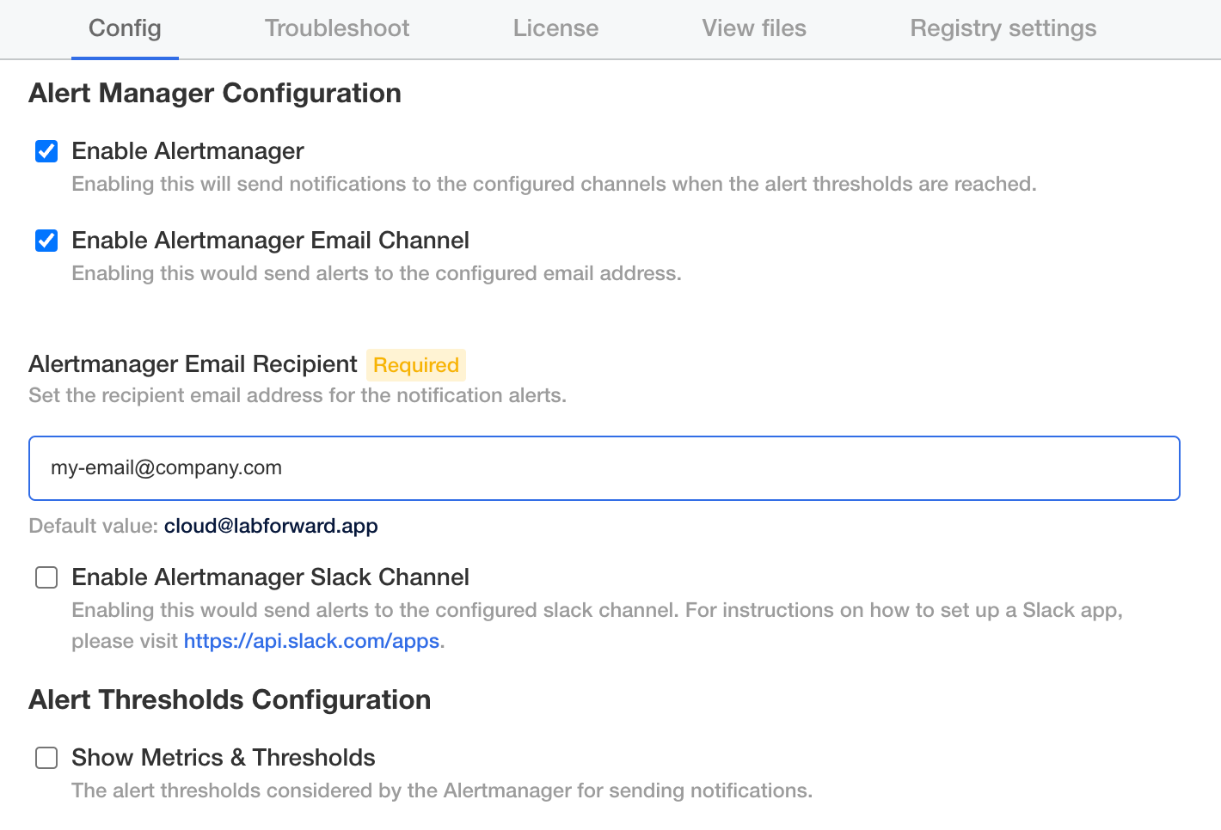Open the View files tab
The width and height of the screenshot is (1221, 830).
tap(754, 28)
